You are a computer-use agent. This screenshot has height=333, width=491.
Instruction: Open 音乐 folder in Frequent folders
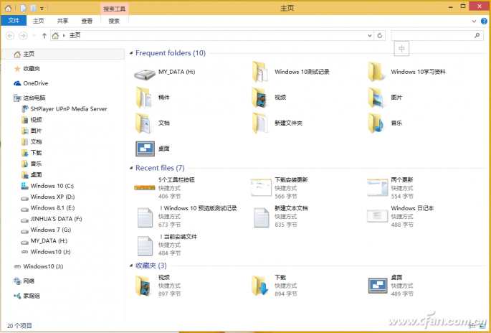coord(376,123)
